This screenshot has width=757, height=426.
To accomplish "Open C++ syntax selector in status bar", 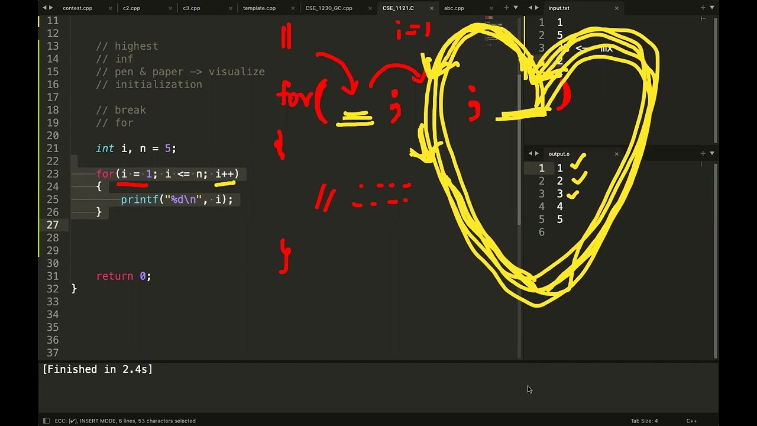I will [x=691, y=421].
